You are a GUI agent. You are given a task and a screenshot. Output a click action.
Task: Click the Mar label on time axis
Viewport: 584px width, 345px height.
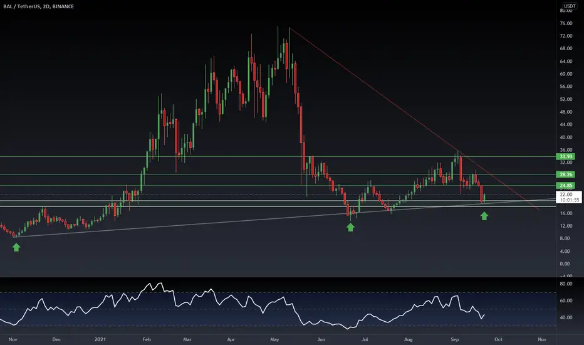(x=187, y=339)
